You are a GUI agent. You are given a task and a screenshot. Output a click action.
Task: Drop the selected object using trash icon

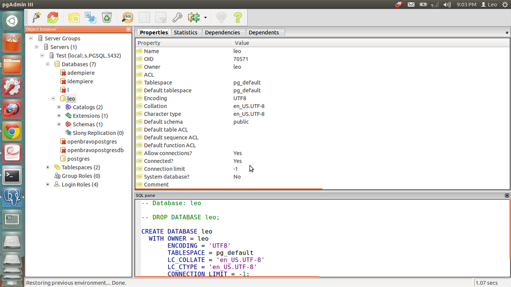point(106,17)
